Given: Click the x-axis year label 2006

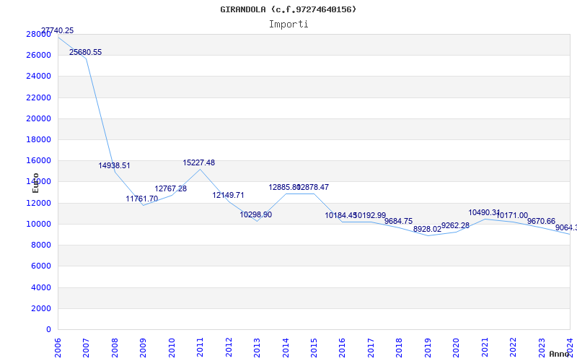Looking at the screenshot, I should (58, 348).
